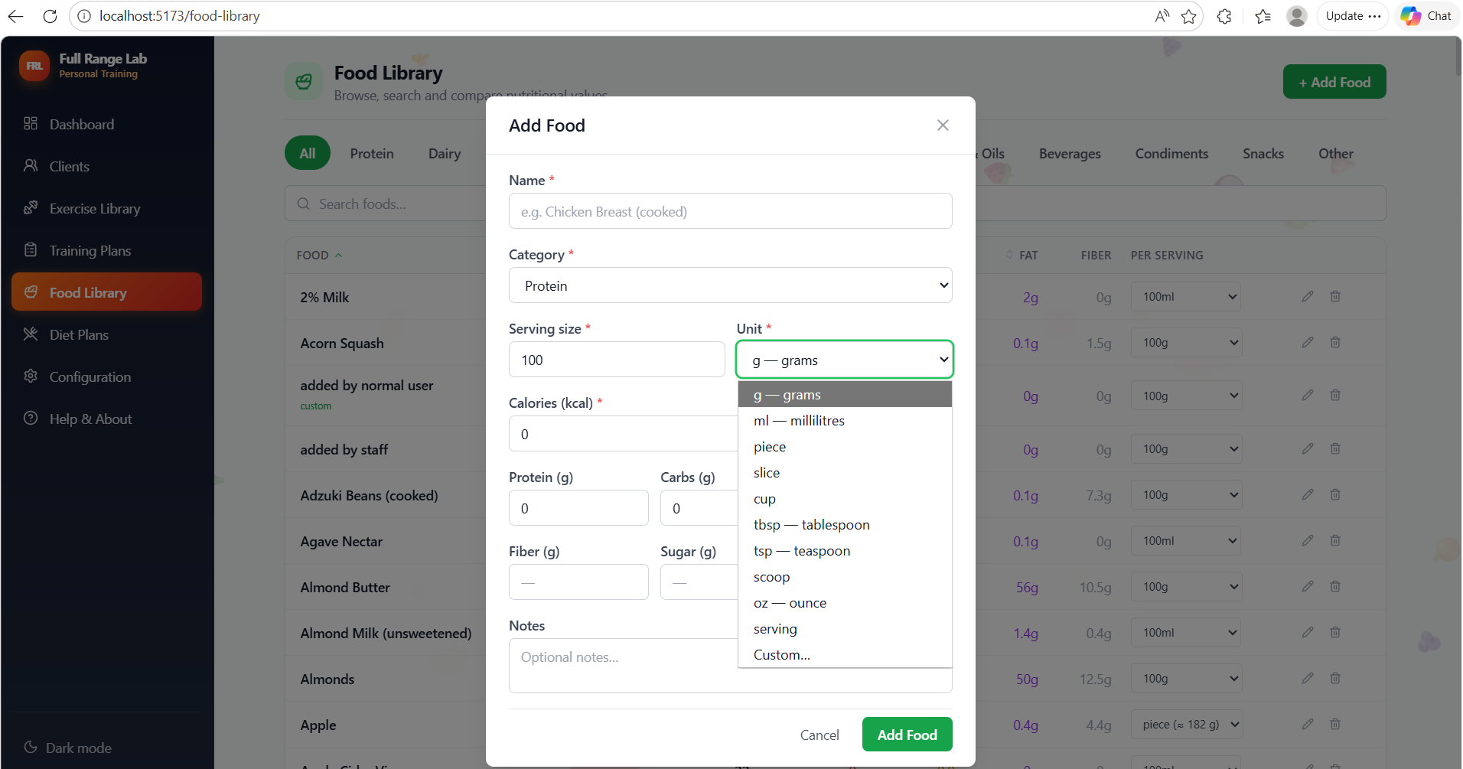The height and width of the screenshot is (769, 1463).
Task: Click the browser favorites star icon
Action: coord(1188,16)
